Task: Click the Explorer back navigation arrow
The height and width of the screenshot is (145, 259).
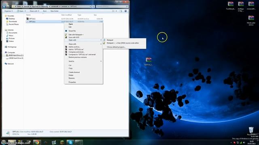Action: [4, 6]
